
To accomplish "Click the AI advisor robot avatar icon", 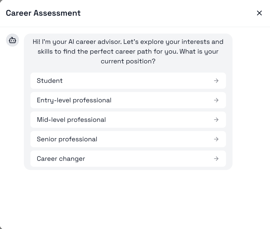I will pos(12,40).
